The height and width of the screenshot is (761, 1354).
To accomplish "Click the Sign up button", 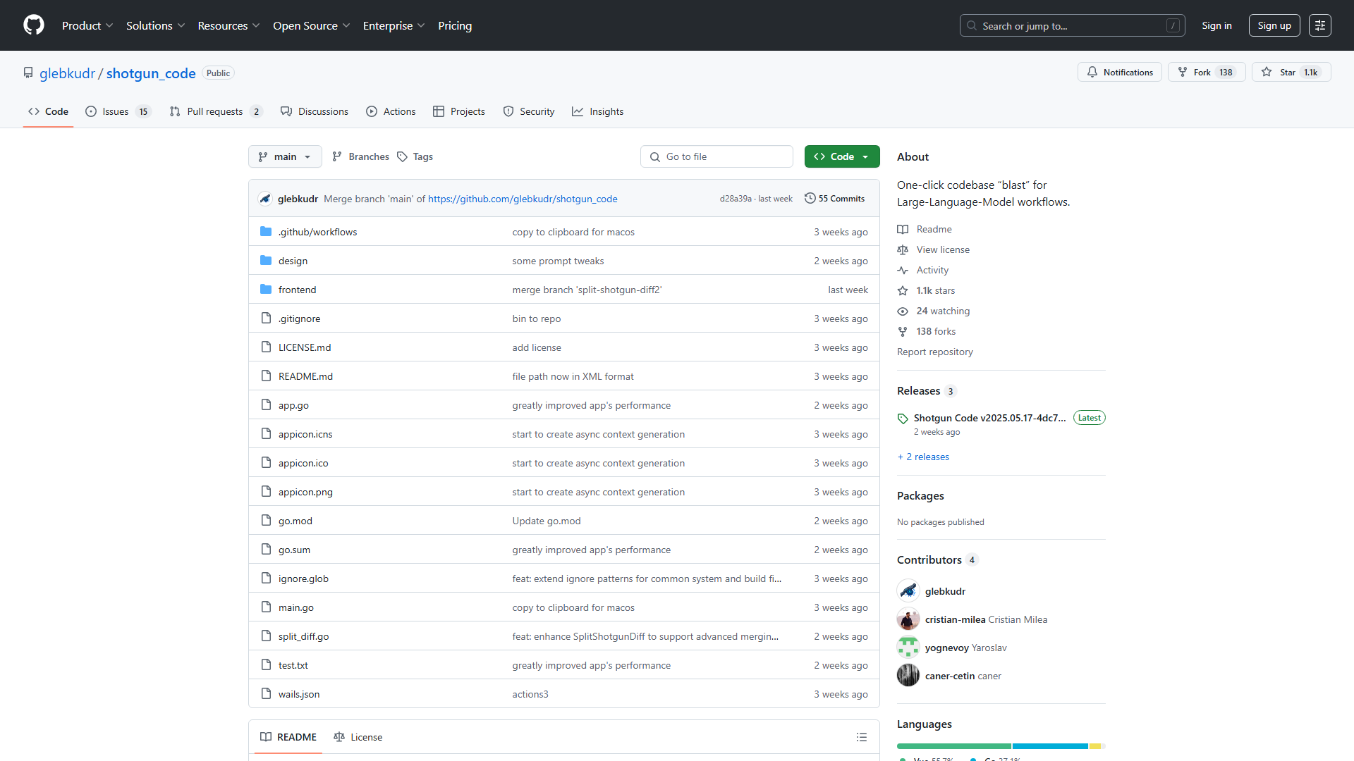I will (1274, 25).
